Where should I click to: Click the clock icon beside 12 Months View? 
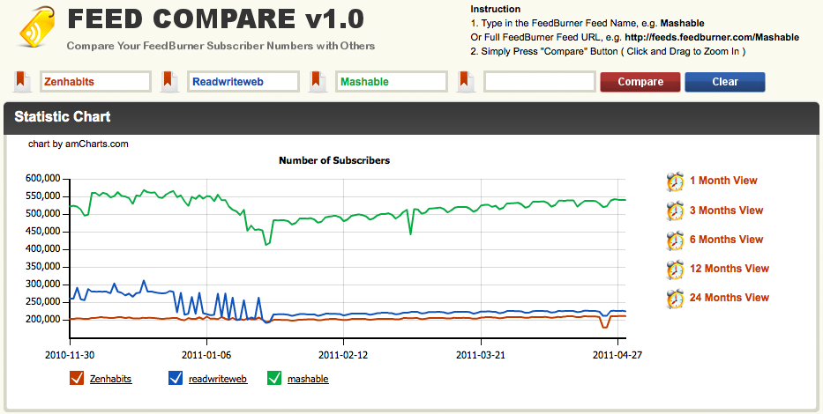[x=676, y=269]
